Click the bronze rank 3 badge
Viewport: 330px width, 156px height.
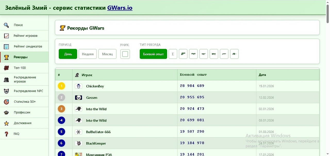(61, 109)
